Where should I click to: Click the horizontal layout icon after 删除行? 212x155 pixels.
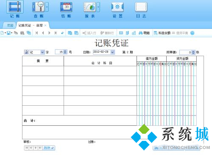coord(121,33)
